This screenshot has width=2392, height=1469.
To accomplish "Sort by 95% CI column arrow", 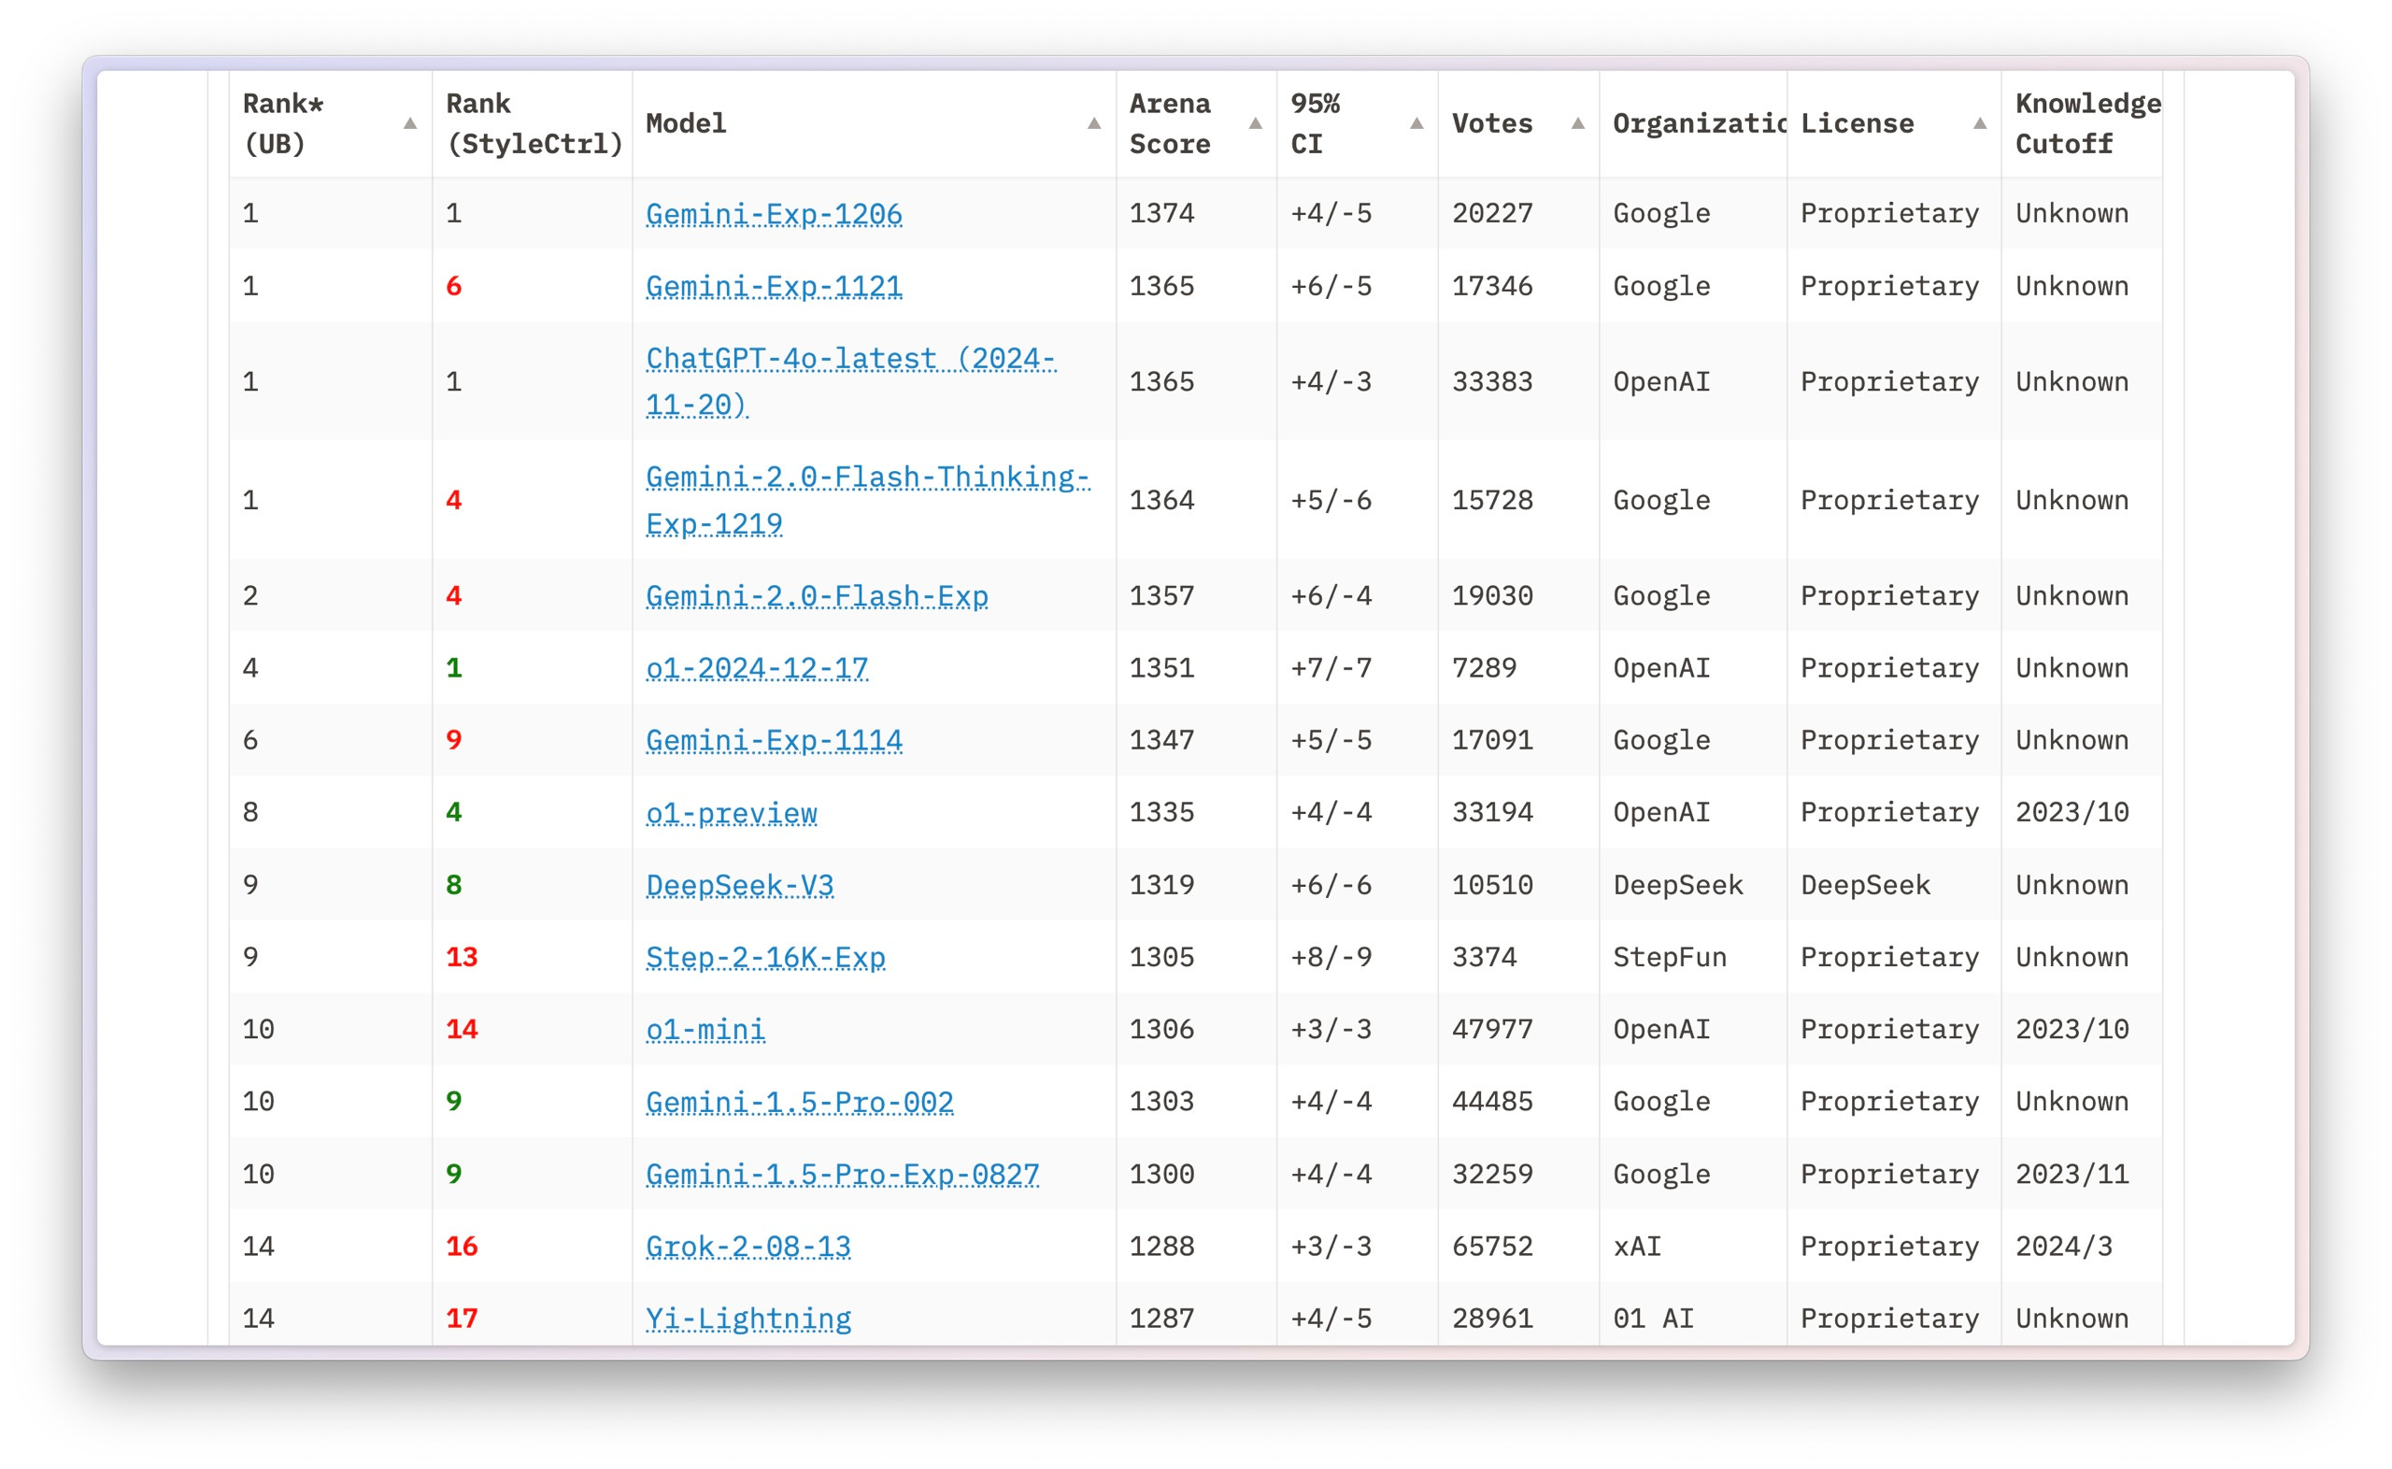I will pyautogui.click(x=1416, y=123).
